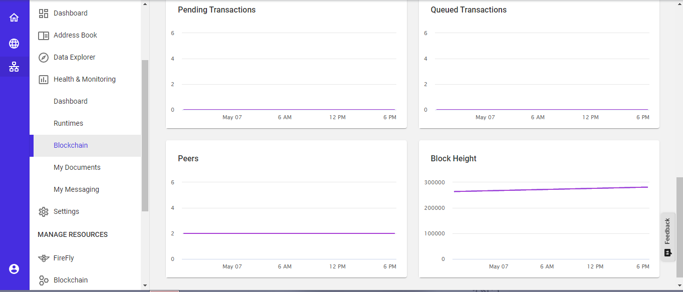
Task: Click the Queued Transactions chart title
Action: tap(469, 10)
